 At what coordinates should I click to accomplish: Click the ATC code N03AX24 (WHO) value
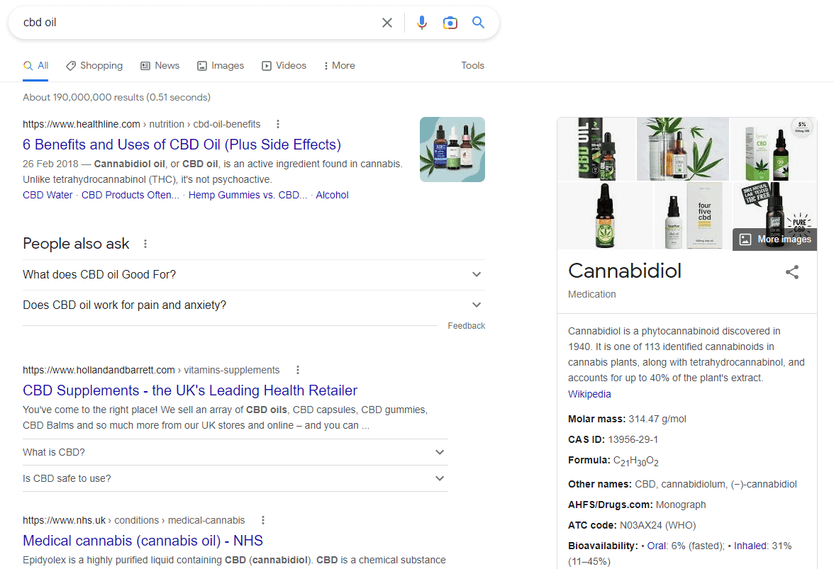[658, 525]
